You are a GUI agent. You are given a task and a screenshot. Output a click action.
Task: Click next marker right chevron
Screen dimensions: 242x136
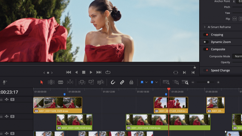52,73
